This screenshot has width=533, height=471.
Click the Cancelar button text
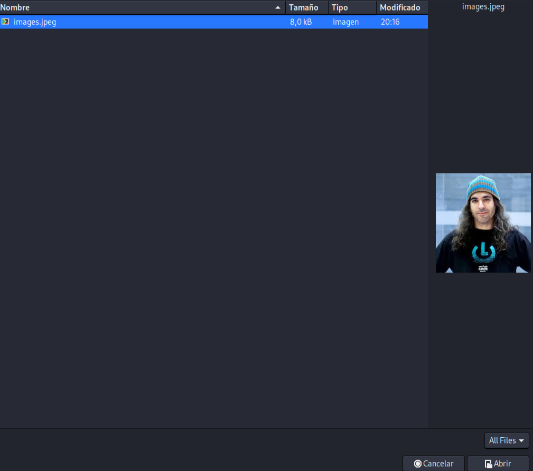tap(438, 464)
